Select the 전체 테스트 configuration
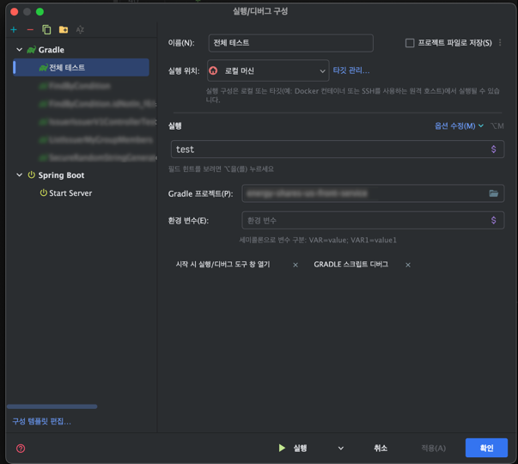The image size is (518, 464). pyautogui.click(x=81, y=67)
